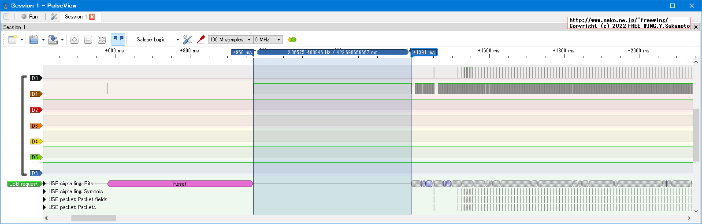Expand the USB signalling: Symbols row
The image size is (702, 224).
click(45, 191)
